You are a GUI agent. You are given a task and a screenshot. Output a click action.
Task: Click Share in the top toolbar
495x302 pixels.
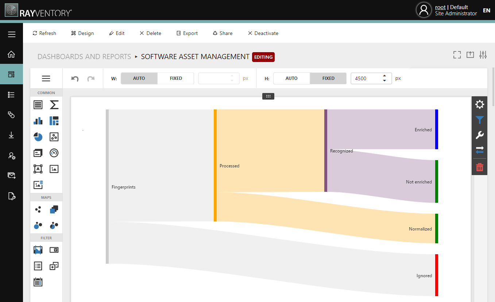[223, 33]
